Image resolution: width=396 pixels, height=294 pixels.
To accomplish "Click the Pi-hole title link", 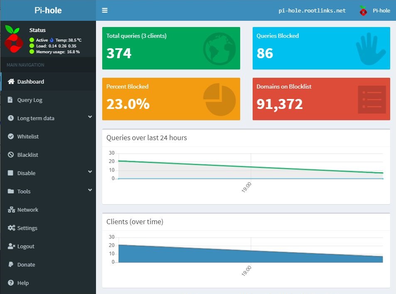I will [48, 10].
